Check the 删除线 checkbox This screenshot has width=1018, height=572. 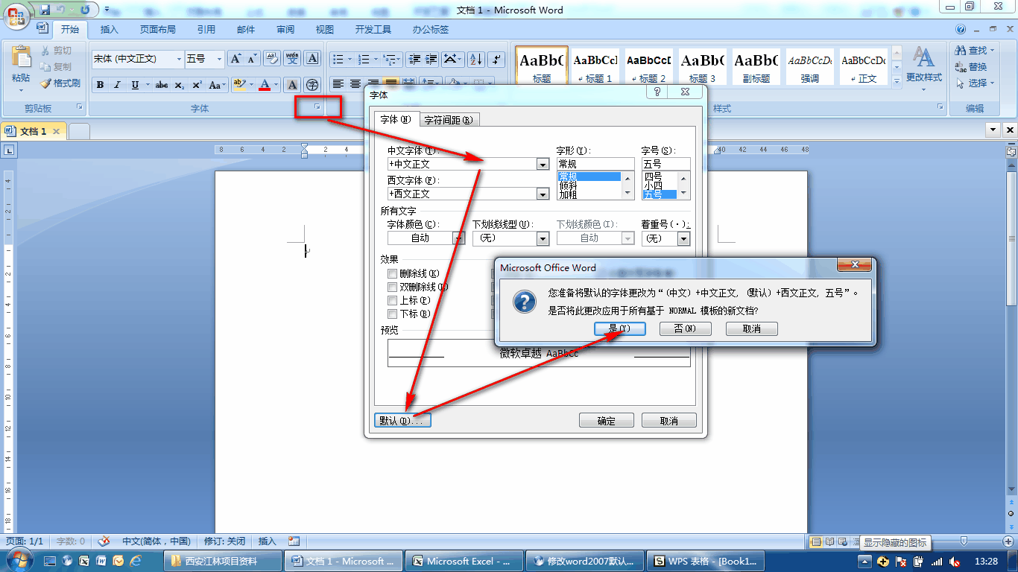click(x=392, y=274)
